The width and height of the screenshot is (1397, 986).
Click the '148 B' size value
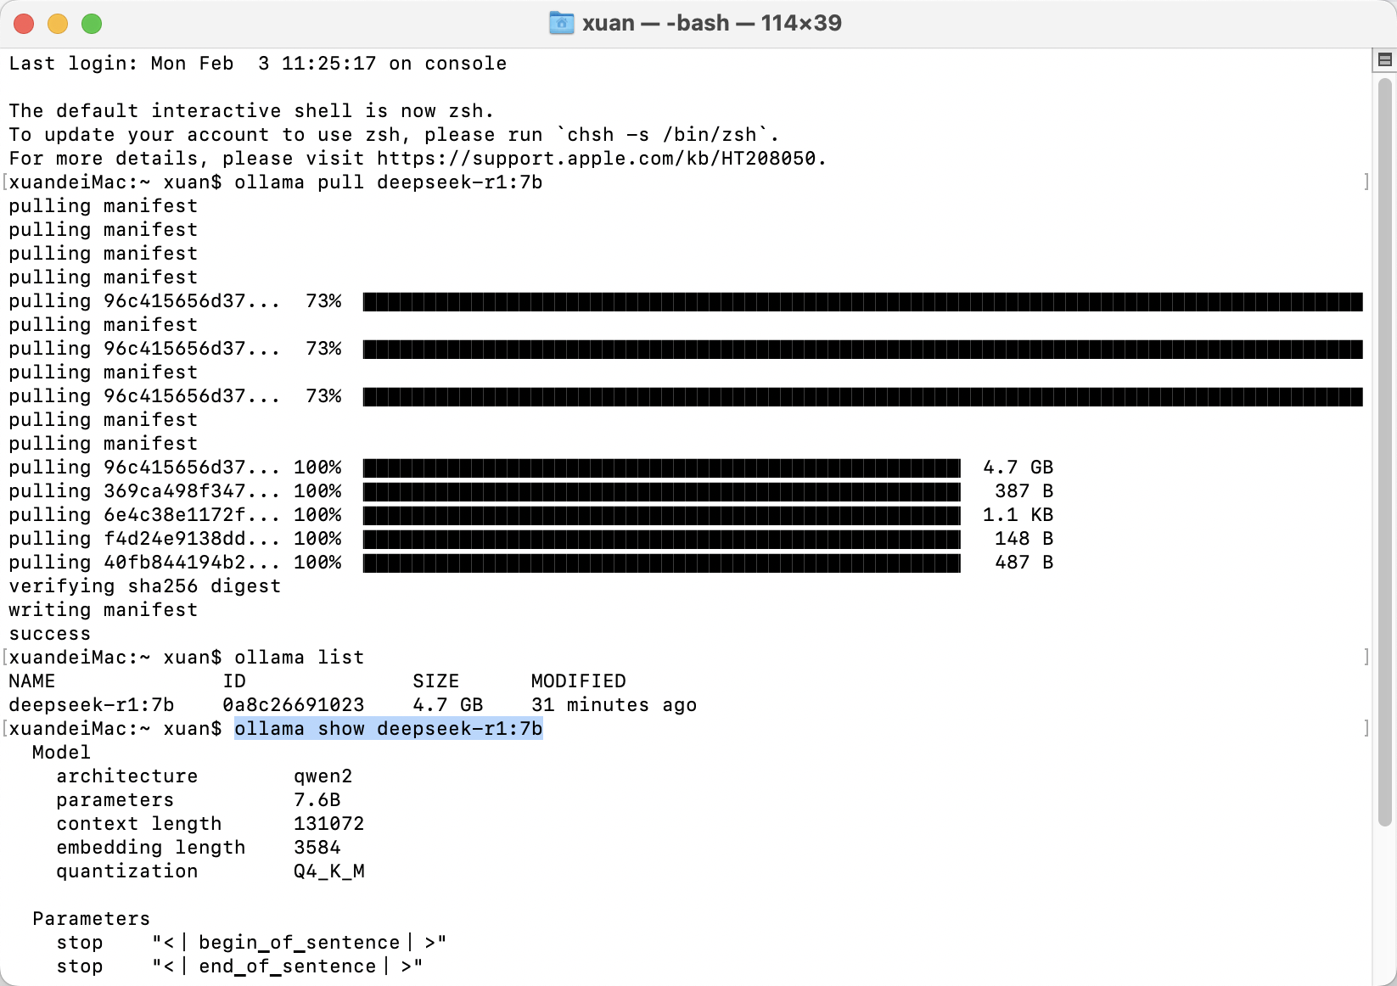tap(1024, 539)
